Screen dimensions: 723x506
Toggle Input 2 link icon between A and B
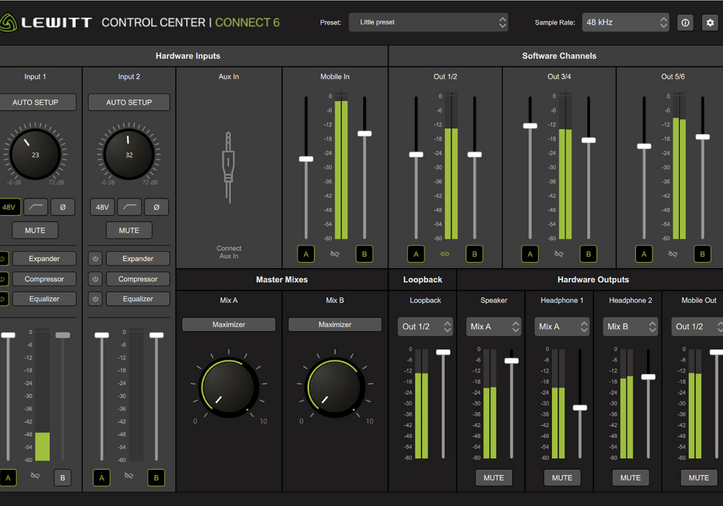(x=128, y=476)
